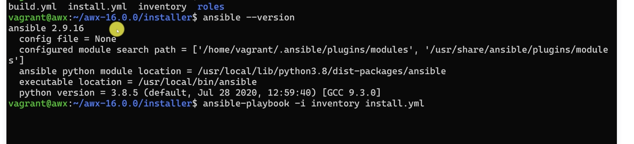Image resolution: width=634 pixels, height=144 pixels.
Task: Click the /usr/local/bin/ansible executable path
Action: pyautogui.click(x=197, y=82)
